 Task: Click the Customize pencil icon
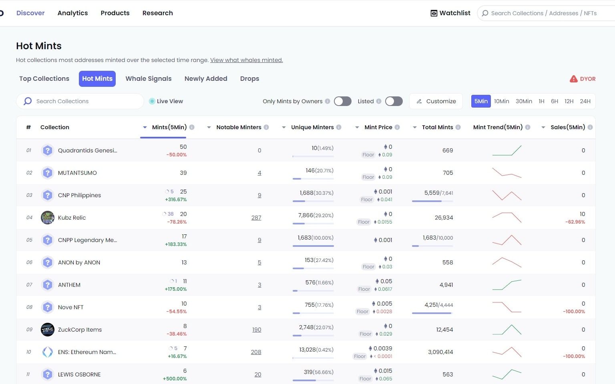(x=419, y=101)
